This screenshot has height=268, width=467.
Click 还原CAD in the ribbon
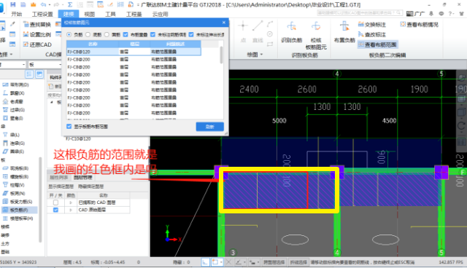pos(37,44)
